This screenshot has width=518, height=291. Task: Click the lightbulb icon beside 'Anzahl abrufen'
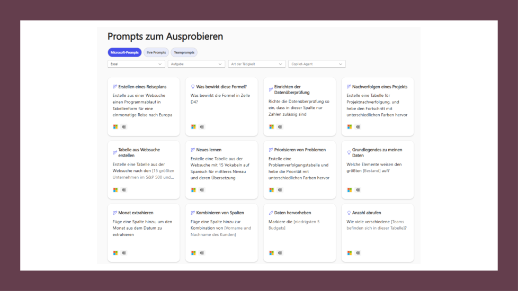(x=349, y=213)
